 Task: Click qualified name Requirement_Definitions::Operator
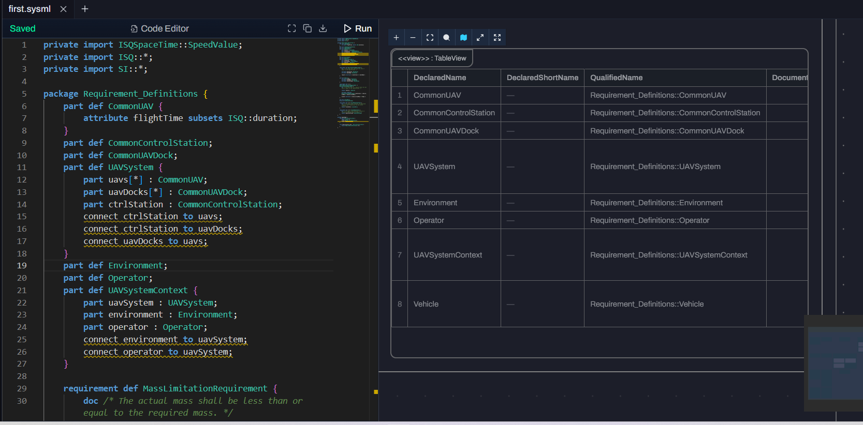(x=650, y=220)
